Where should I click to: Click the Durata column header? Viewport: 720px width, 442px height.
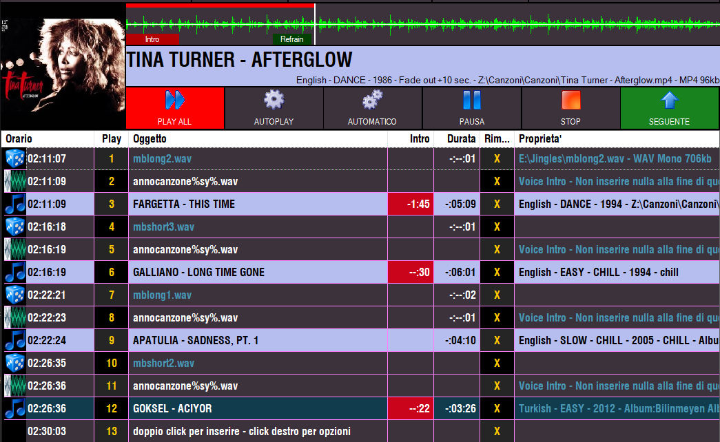(x=457, y=138)
